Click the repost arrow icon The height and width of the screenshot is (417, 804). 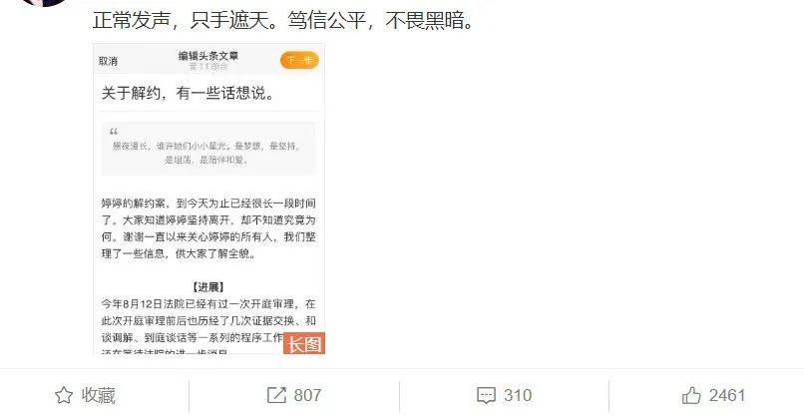pyautogui.click(x=276, y=395)
